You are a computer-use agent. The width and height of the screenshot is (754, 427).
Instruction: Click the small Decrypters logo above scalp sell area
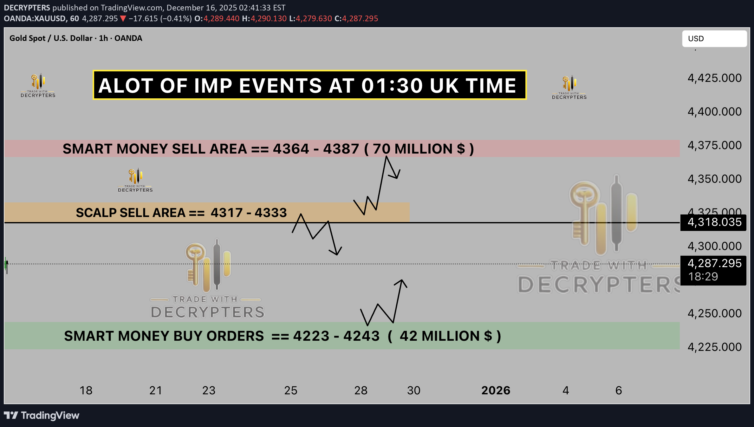click(135, 180)
